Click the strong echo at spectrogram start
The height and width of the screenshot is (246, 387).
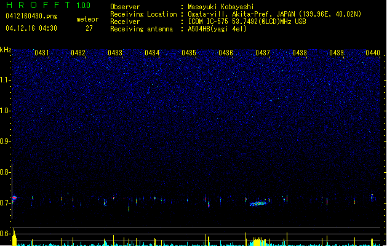coord(14,199)
